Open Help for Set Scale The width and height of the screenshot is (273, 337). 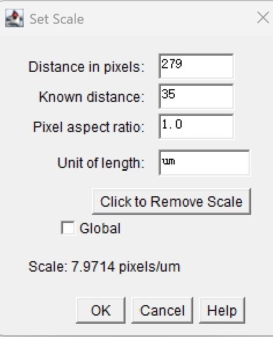[x=222, y=310]
